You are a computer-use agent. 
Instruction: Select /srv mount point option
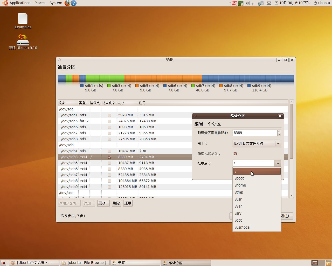pos(257,213)
